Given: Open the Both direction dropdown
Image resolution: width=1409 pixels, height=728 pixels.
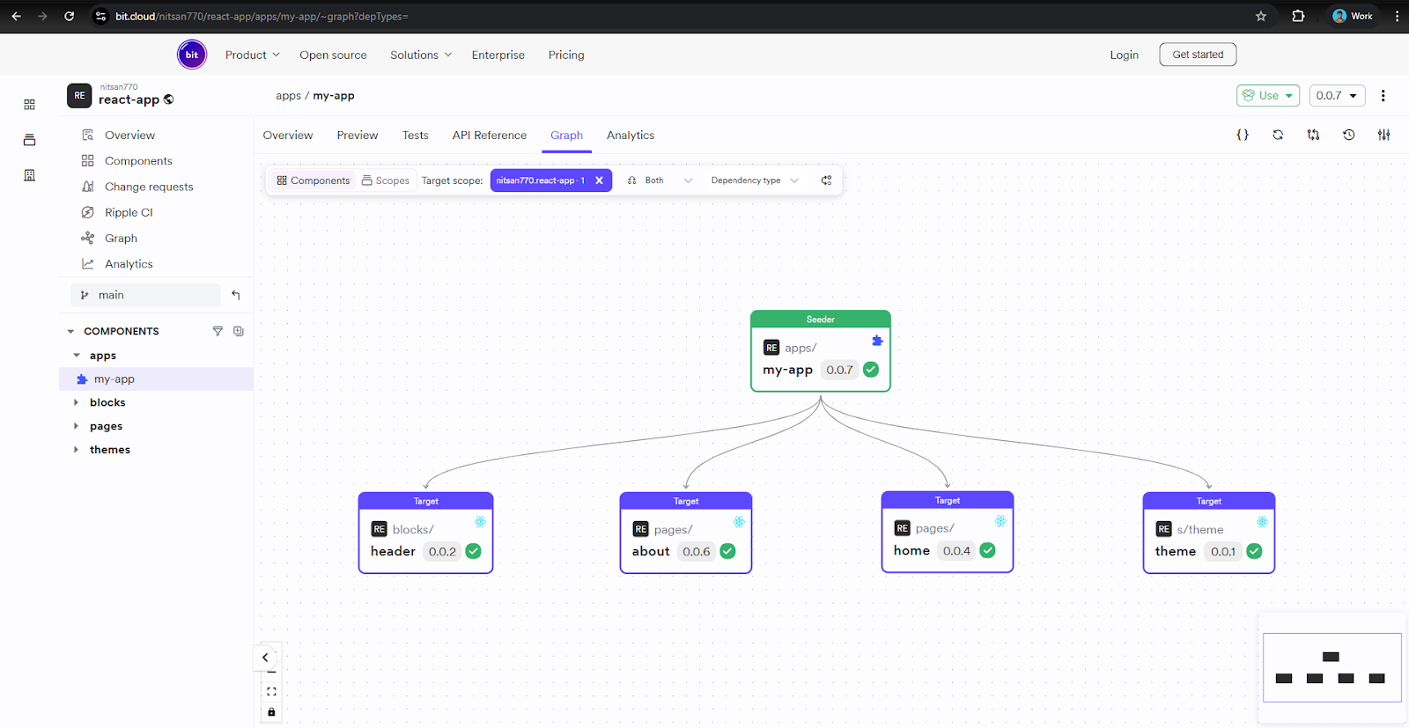Looking at the screenshot, I should pyautogui.click(x=660, y=180).
